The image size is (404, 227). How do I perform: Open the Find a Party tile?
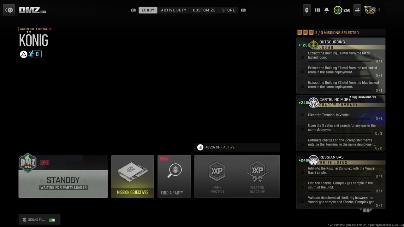tap(174, 177)
